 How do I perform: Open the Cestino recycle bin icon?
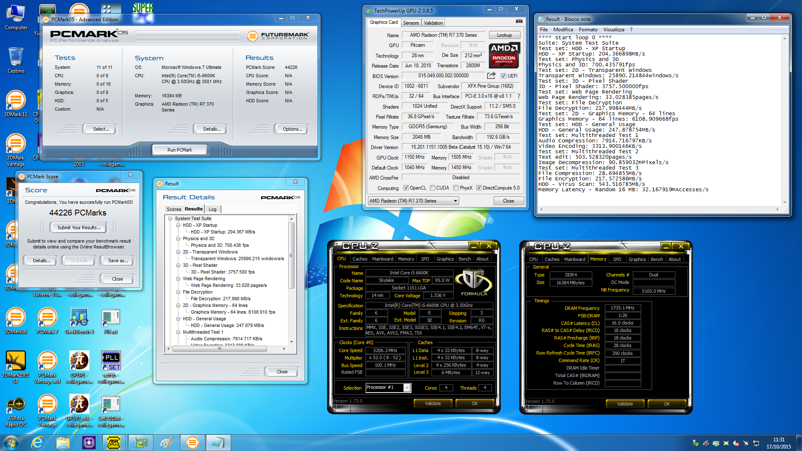click(x=16, y=60)
